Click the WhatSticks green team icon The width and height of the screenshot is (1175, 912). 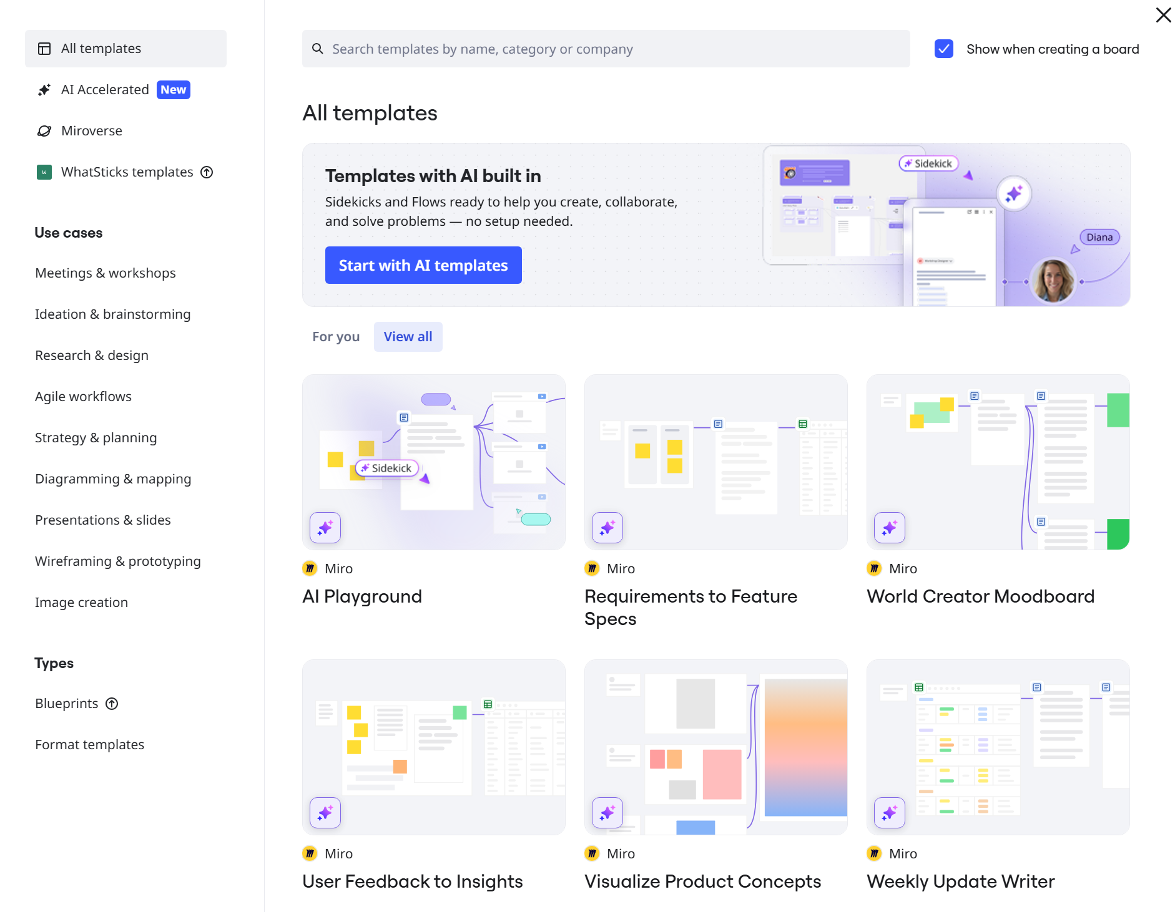44,172
